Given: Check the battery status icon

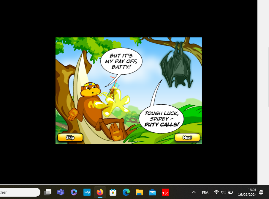Looking at the screenshot, I should pos(230,192).
